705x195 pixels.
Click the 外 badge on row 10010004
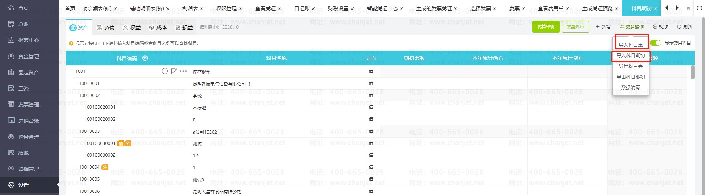pos(105,167)
